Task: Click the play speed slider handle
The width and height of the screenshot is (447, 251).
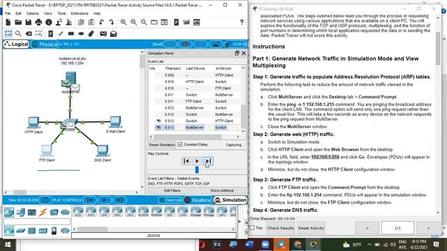Action: click(197, 169)
